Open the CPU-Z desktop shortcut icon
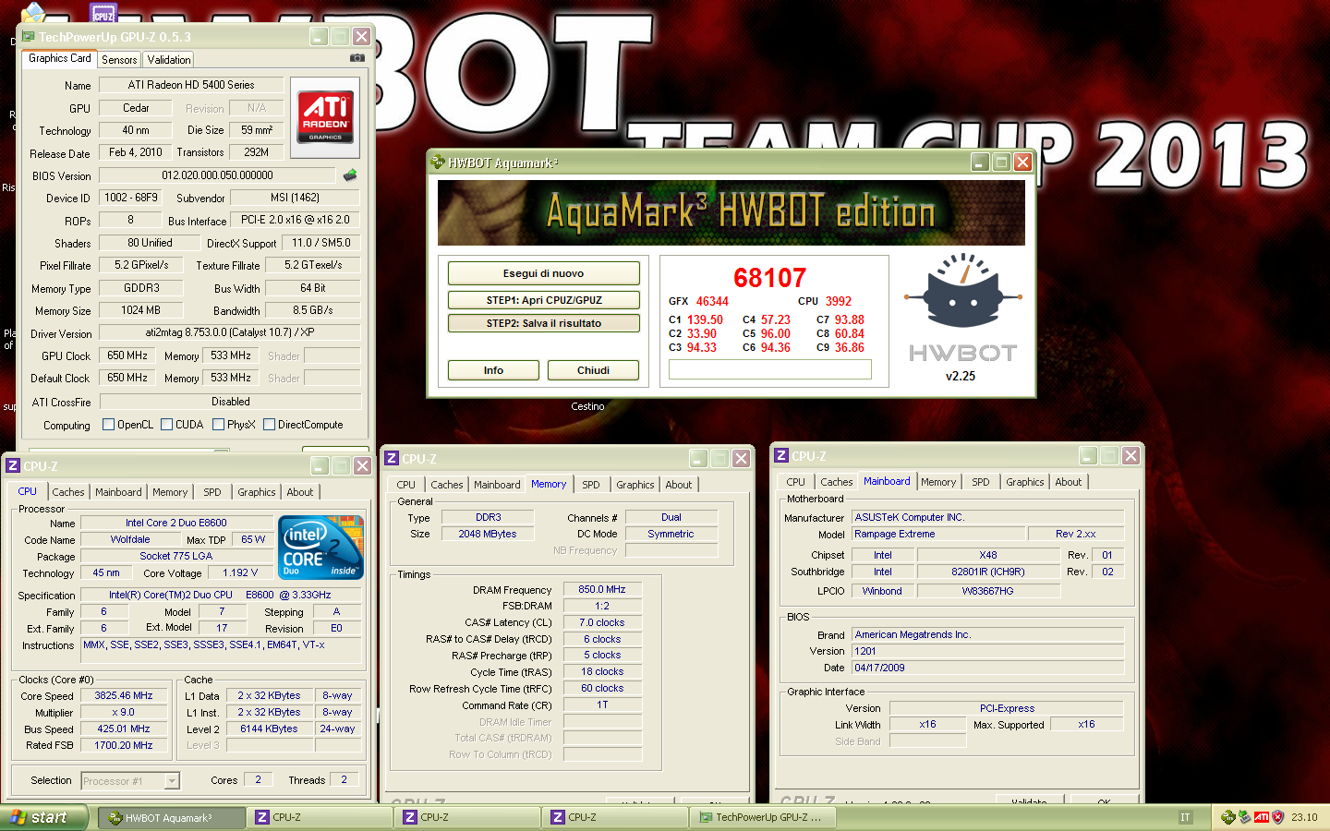Viewport: 1330px width, 831px height. pos(103,13)
